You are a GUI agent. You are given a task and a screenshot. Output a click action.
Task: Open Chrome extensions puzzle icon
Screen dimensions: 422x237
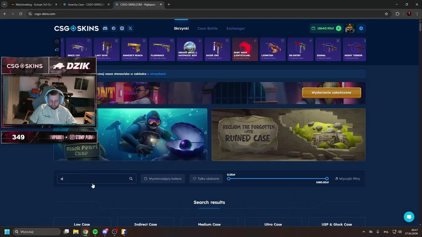(x=397, y=14)
